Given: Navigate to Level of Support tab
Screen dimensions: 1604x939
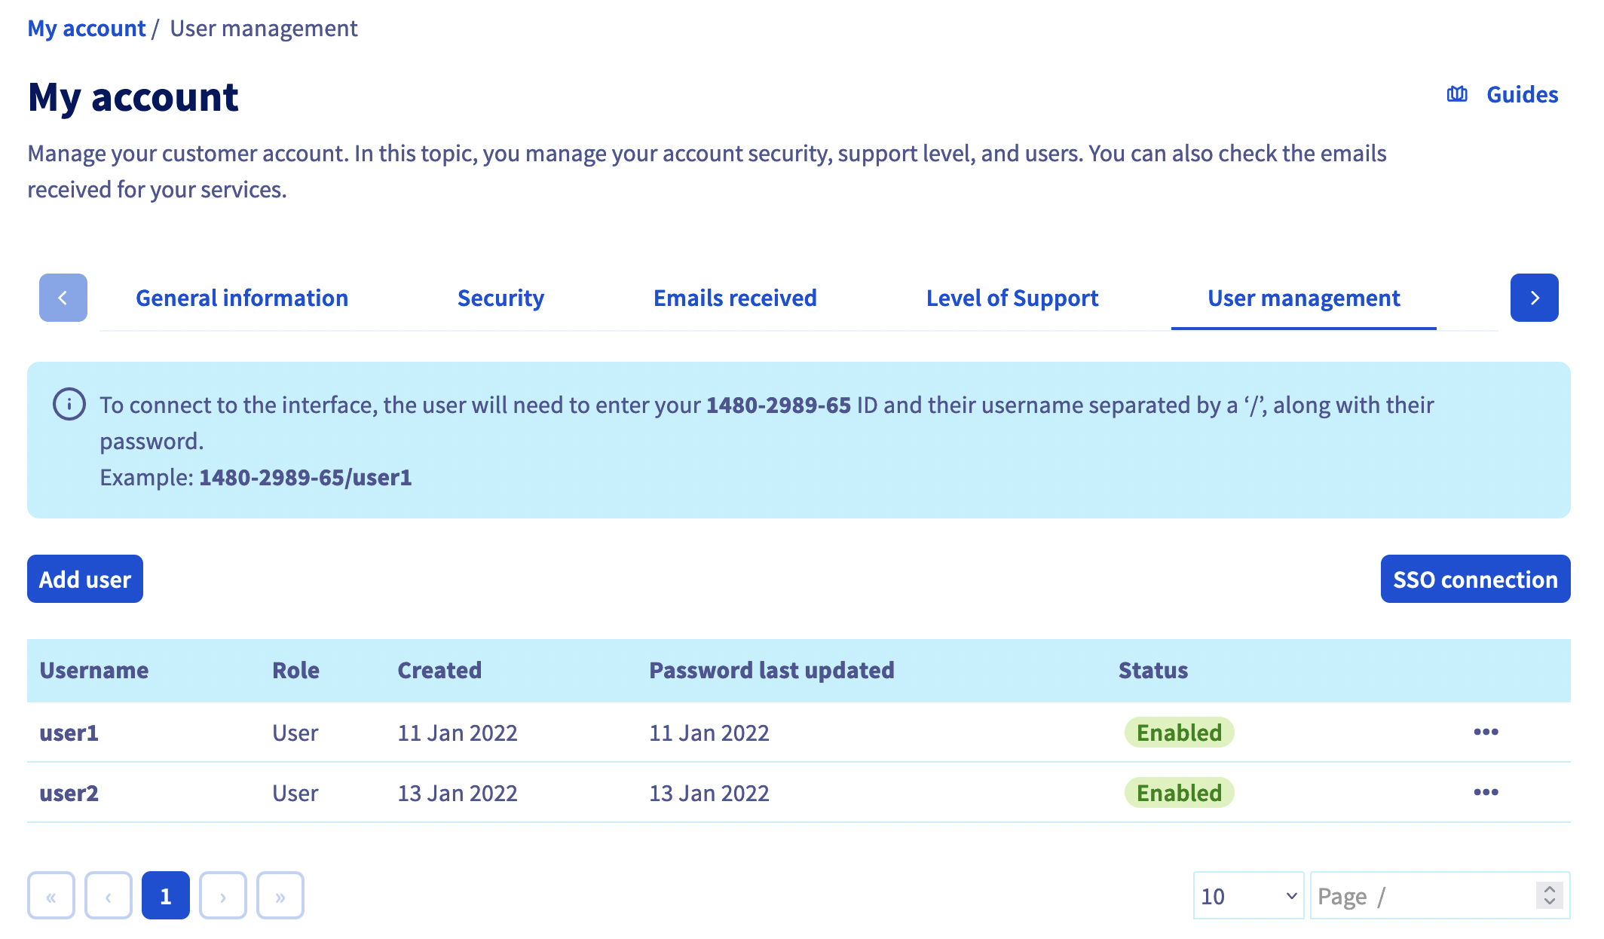Looking at the screenshot, I should tap(1012, 298).
